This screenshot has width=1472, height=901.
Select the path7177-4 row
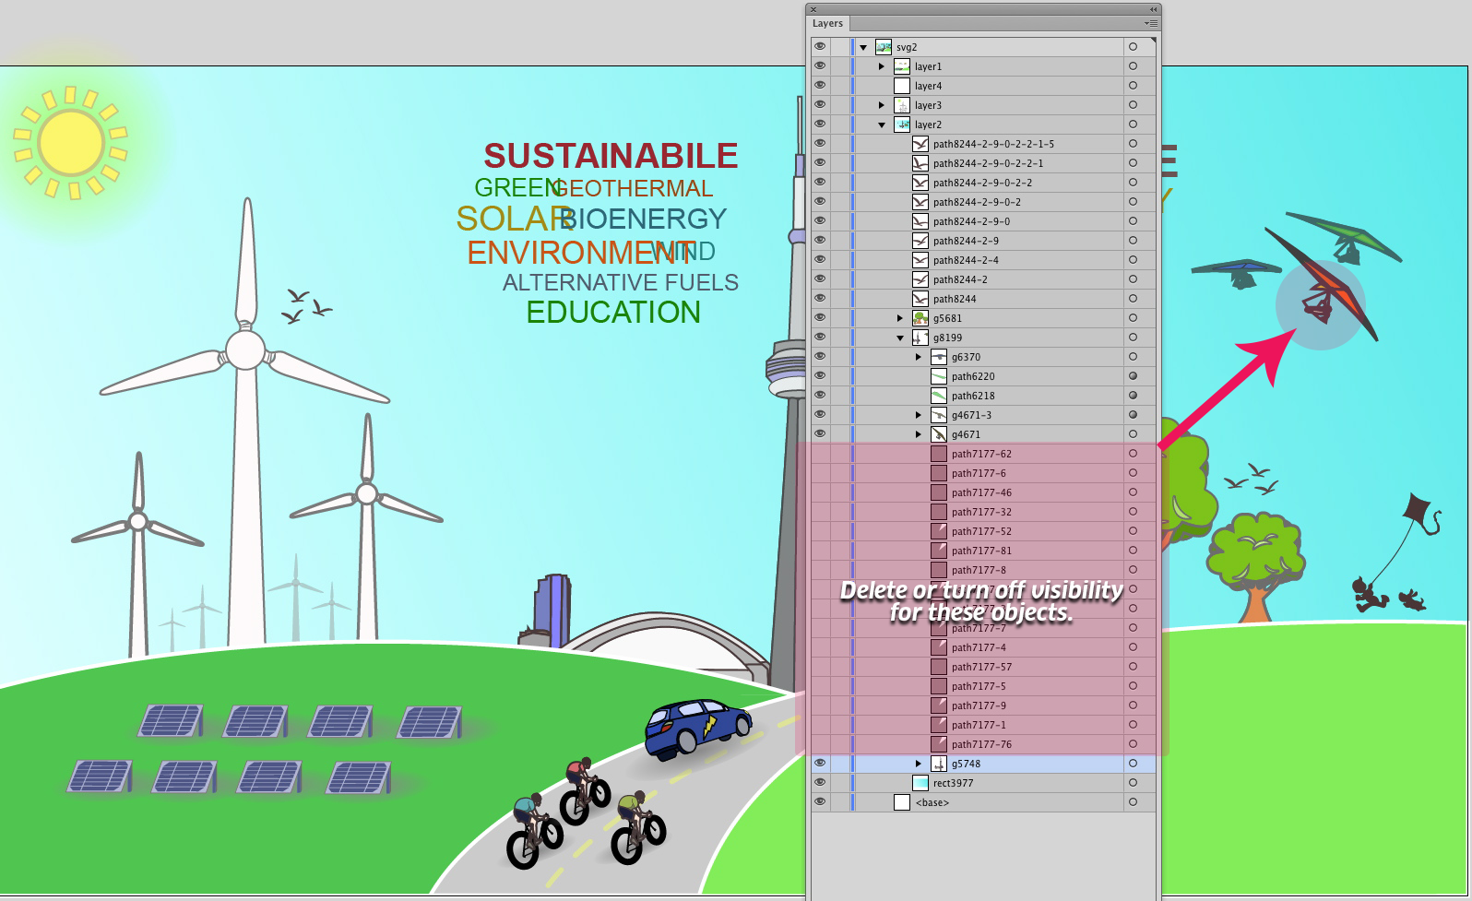coord(983,647)
